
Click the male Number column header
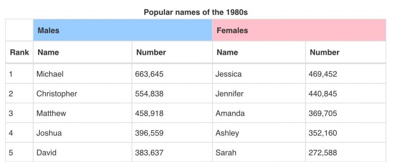coord(172,52)
